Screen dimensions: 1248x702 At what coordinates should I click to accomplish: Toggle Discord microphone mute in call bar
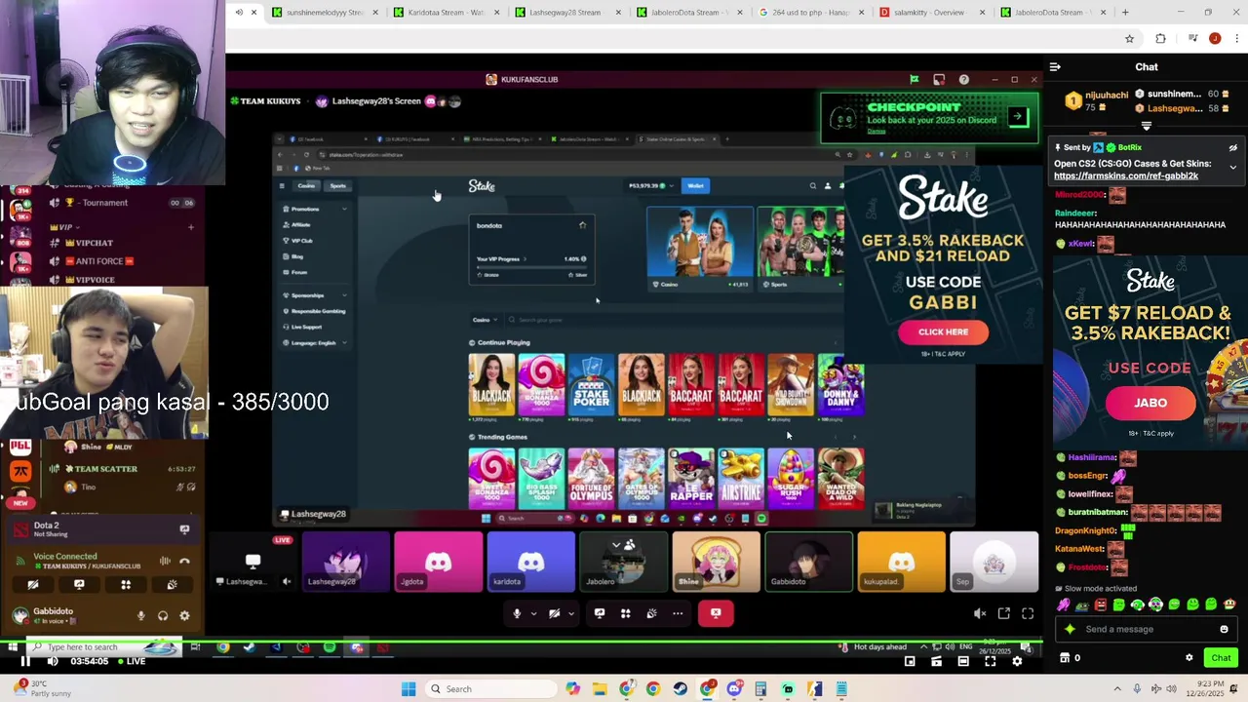click(x=517, y=613)
